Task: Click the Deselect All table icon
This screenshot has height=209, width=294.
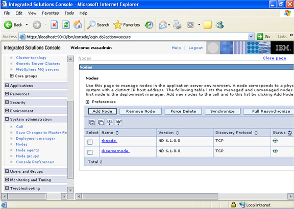Action: tap(101, 122)
